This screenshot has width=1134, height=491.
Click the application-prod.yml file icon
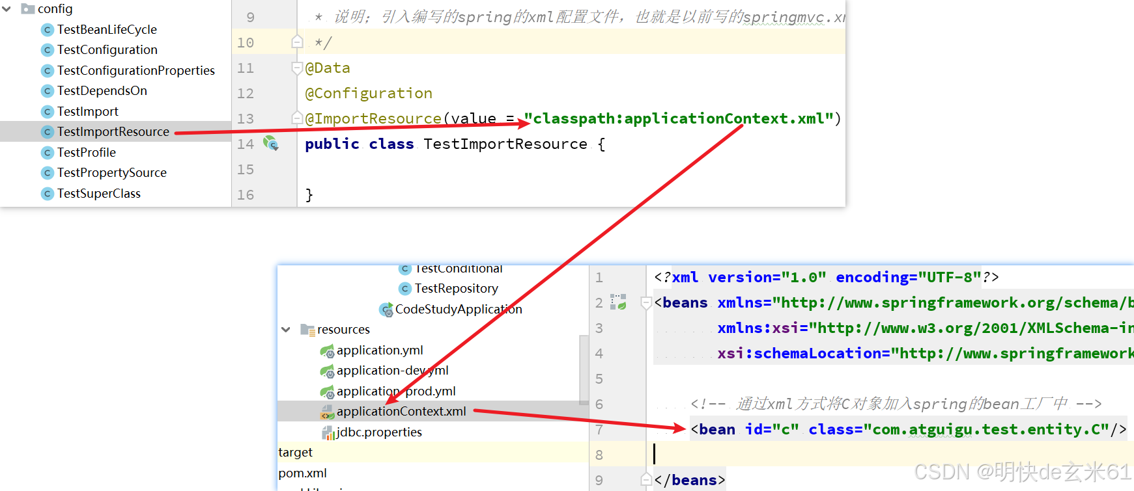coord(327,392)
